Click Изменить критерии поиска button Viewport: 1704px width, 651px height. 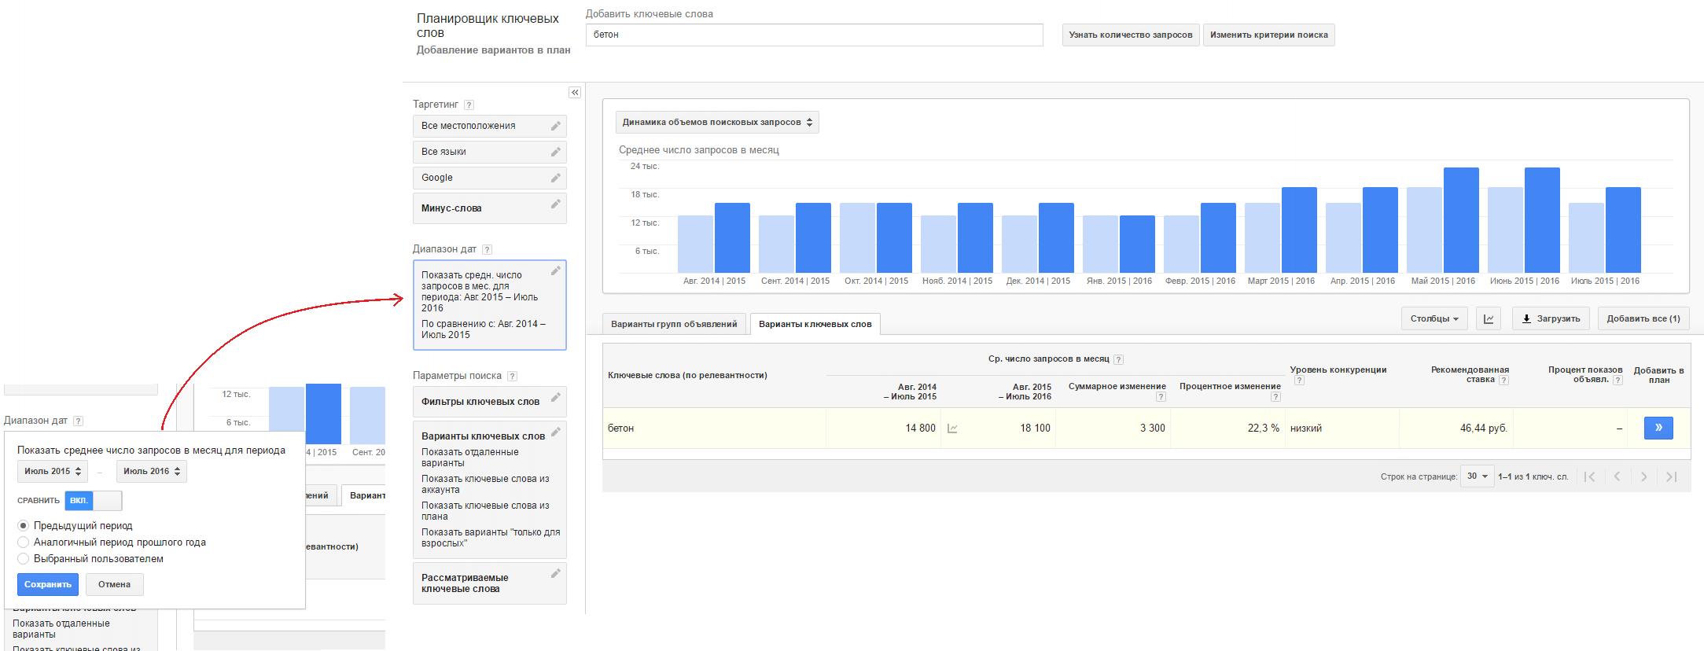coord(1269,35)
